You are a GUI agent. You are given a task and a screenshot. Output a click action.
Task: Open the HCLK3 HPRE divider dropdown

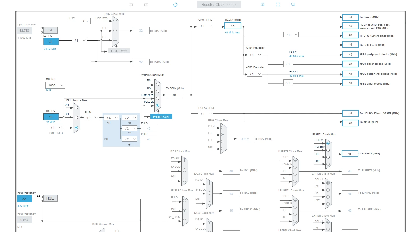(x=205, y=114)
